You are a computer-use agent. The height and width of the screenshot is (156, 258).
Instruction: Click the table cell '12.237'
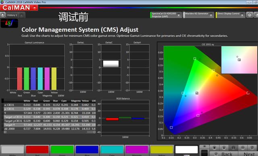[x=37, y=125]
